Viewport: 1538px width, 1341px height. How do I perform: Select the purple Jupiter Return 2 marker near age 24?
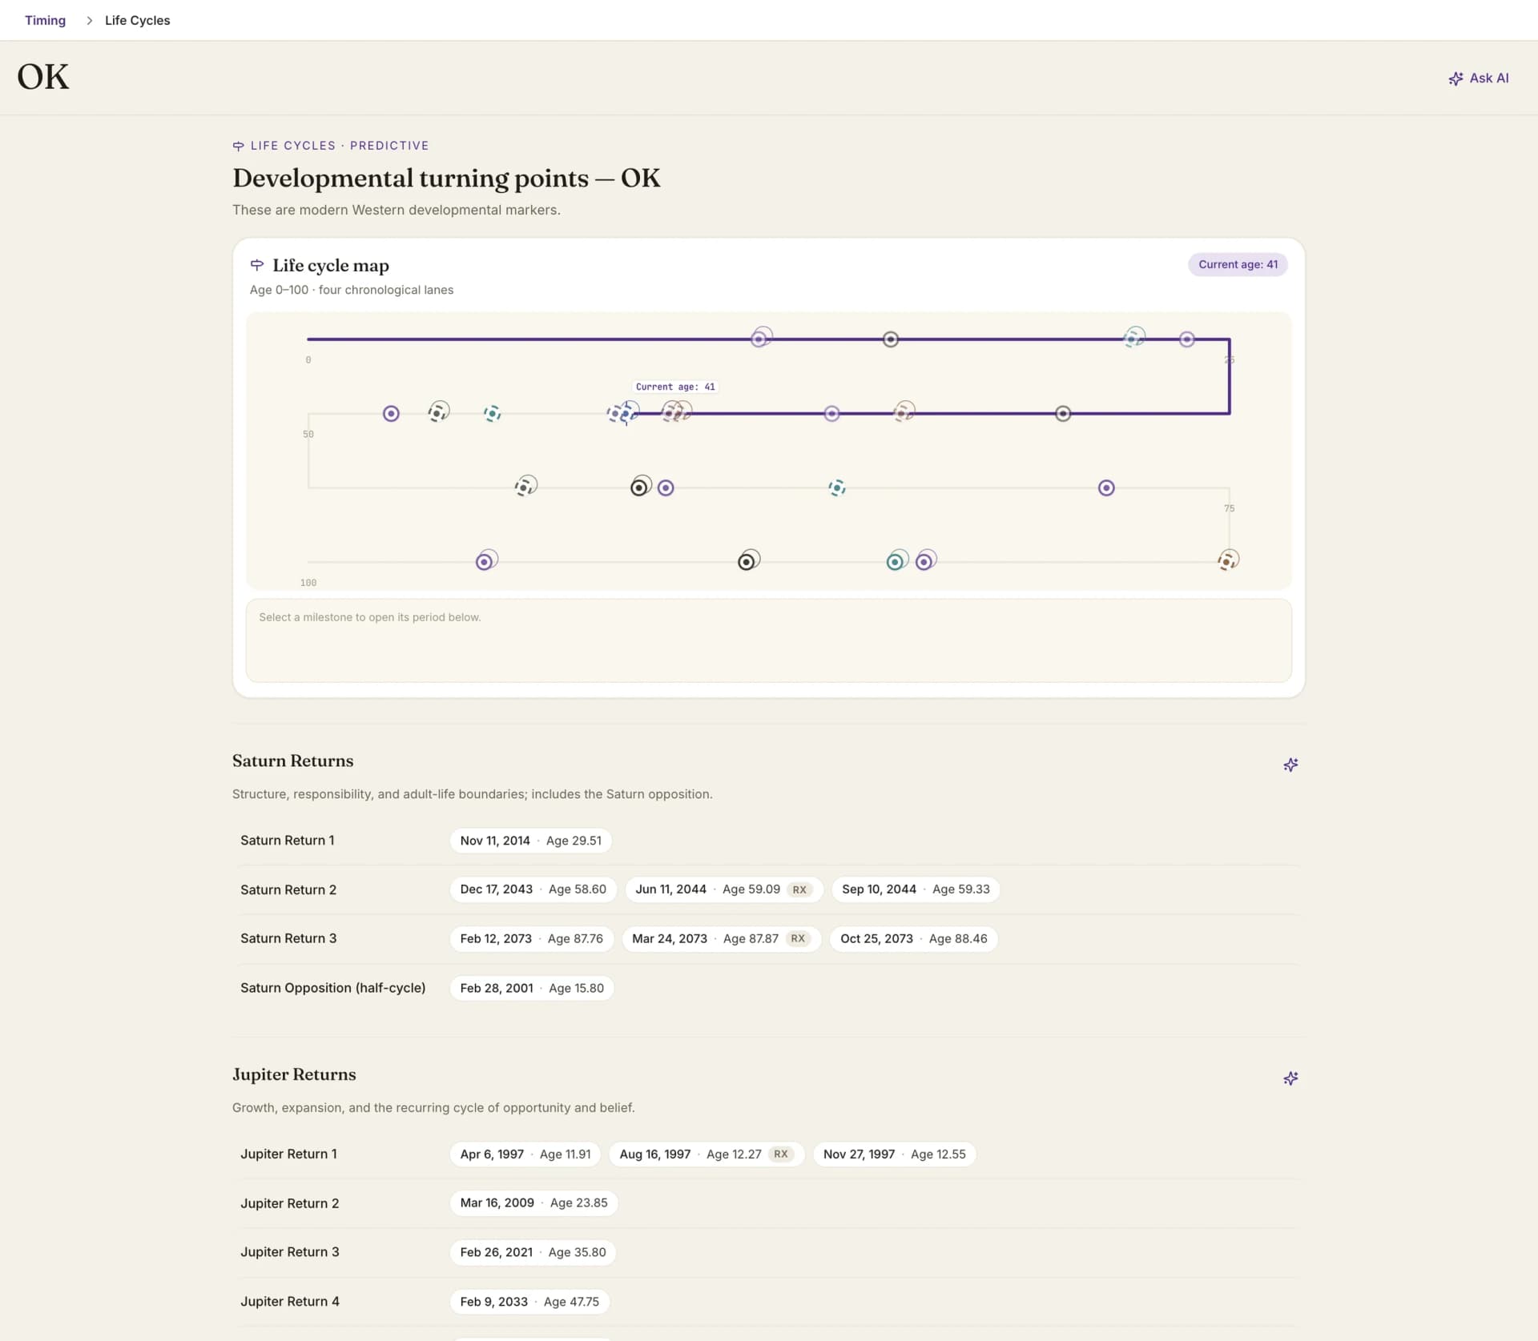[1187, 339]
